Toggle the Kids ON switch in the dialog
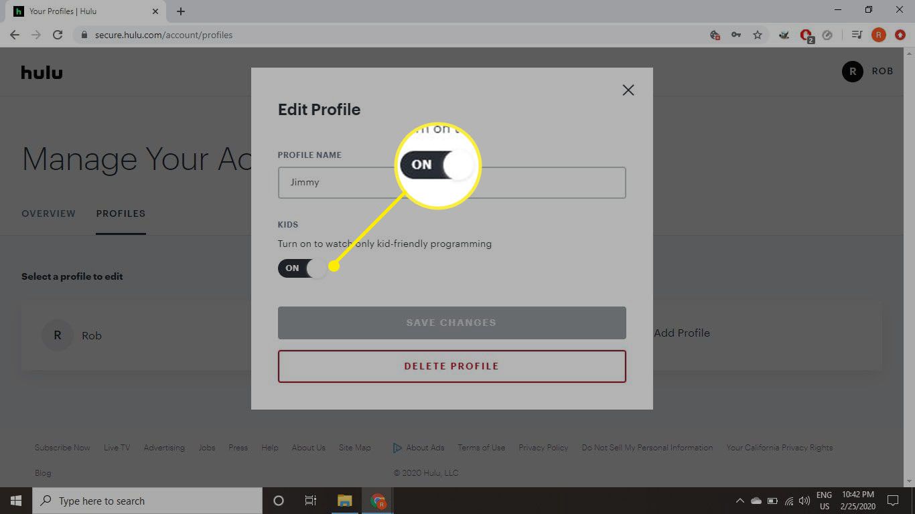 pos(303,268)
